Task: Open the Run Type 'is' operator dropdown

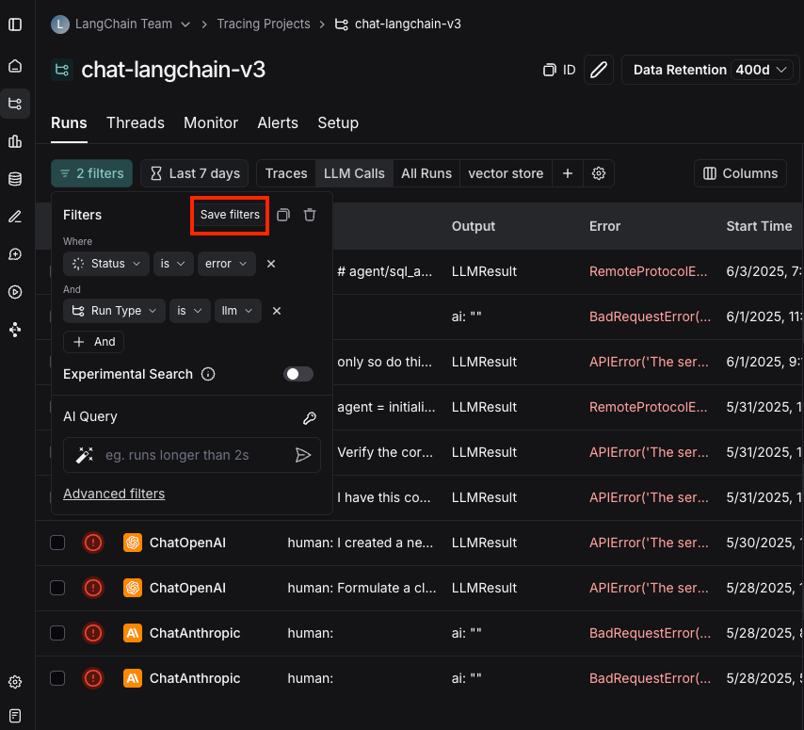Action: click(190, 311)
